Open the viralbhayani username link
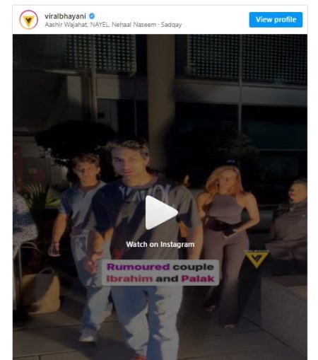The image size is (318, 360). pos(65,16)
